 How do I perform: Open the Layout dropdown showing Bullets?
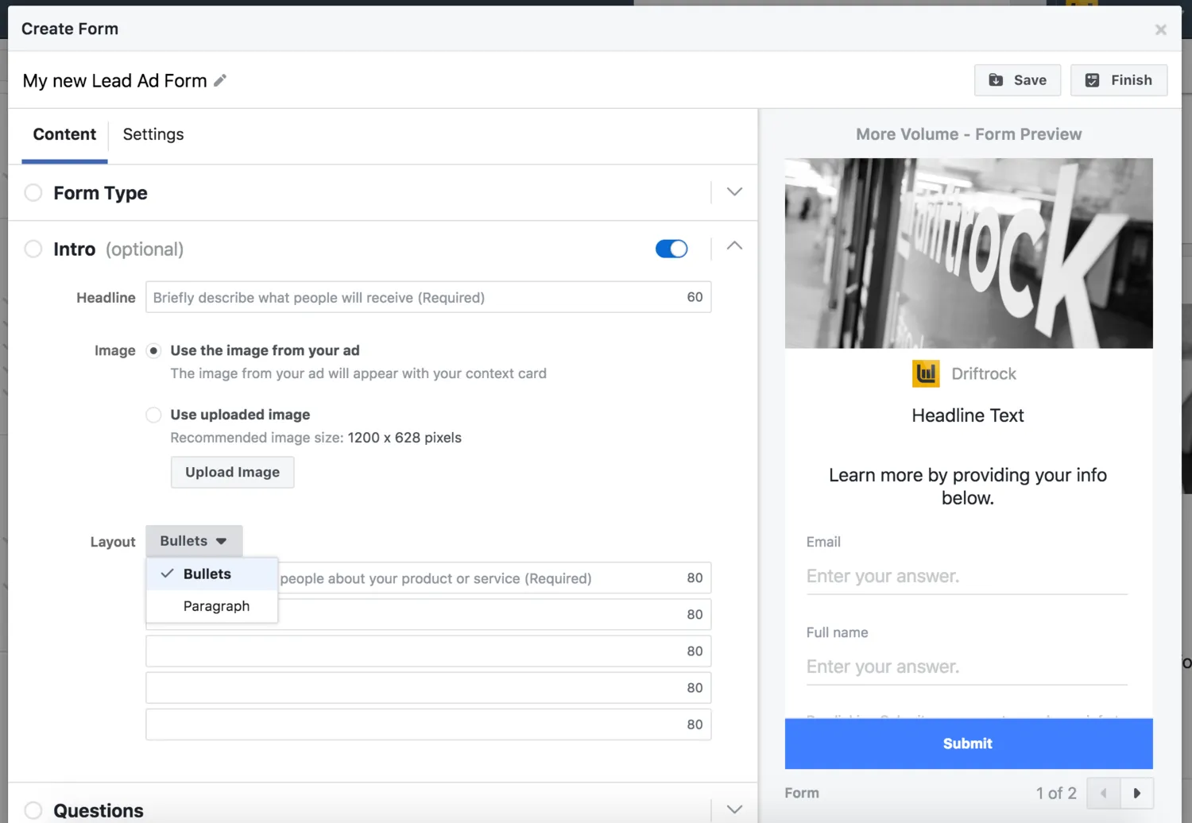pyautogui.click(x=193, y=540)
